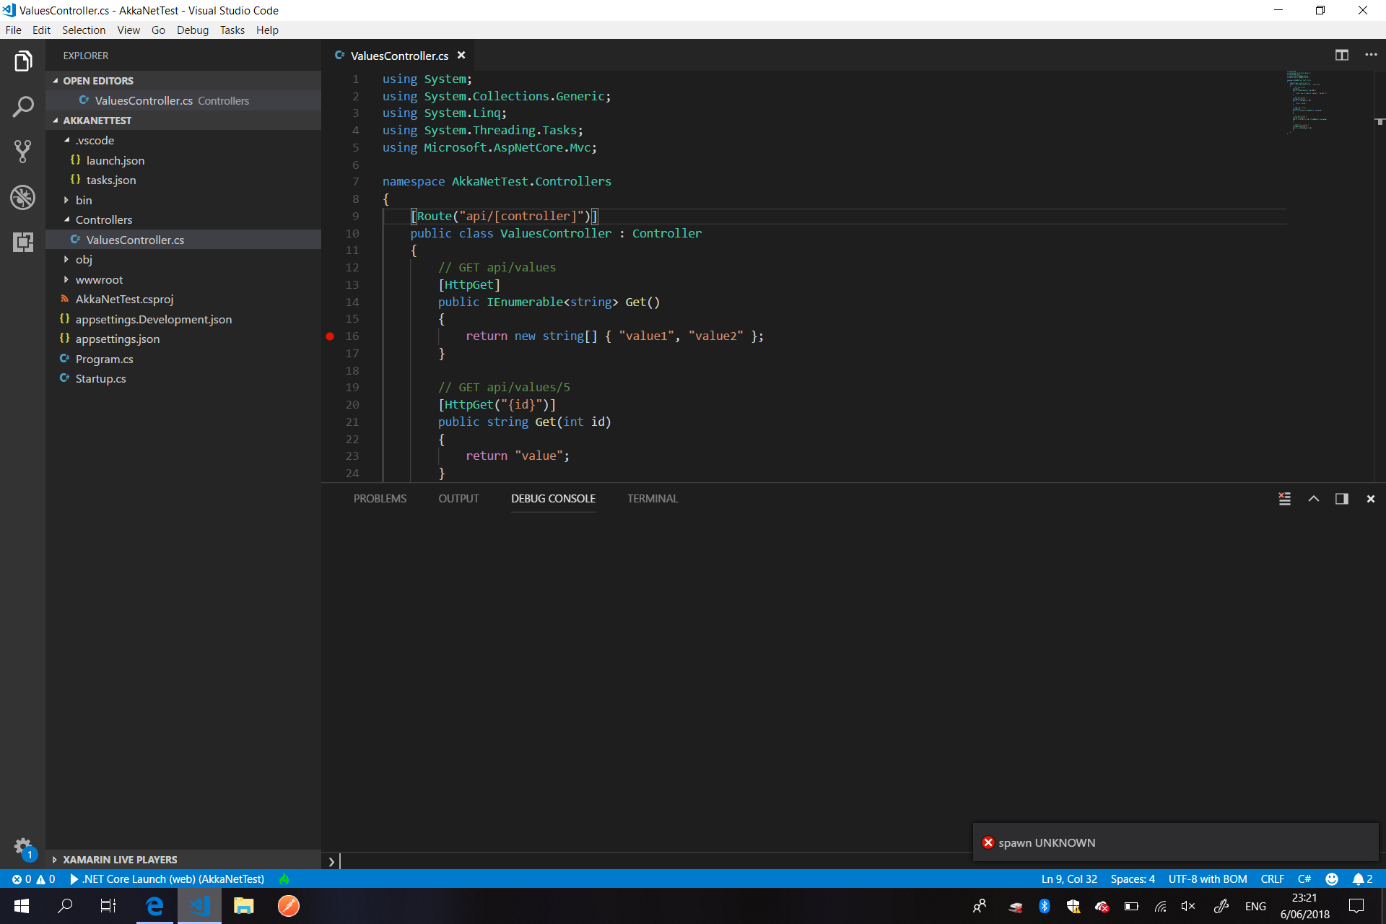Image resolution: width=1386 pixels, height=924 pixels.
Task: Start .NET Core Launch (web) from status bar
Action: [x=167, y=879]
